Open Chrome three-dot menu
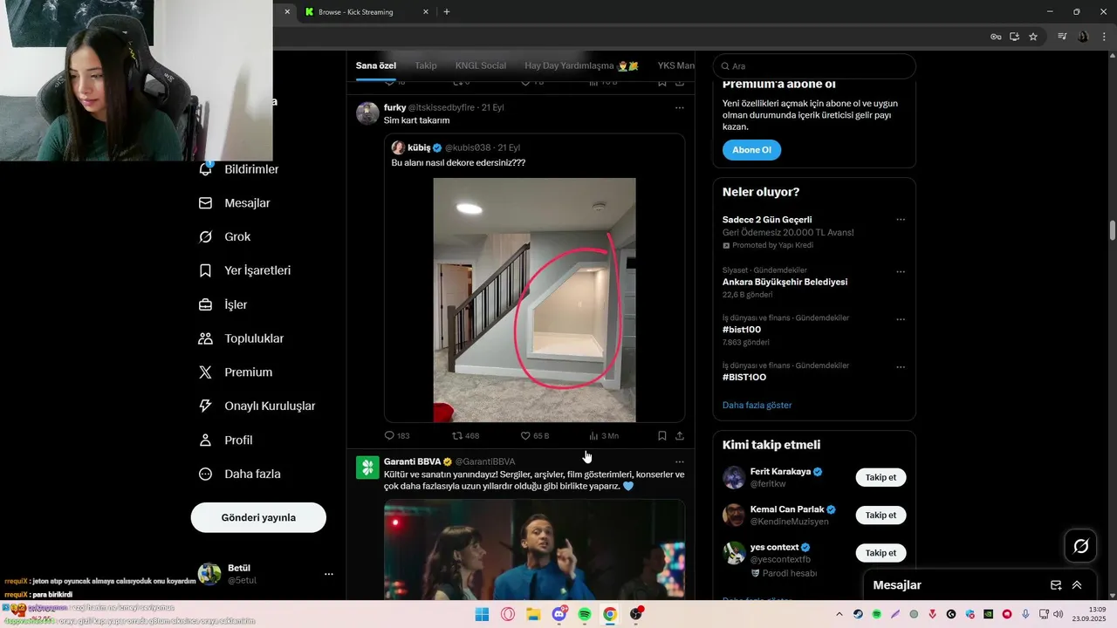This screenshot has width=1117, height=628. 1103,37
